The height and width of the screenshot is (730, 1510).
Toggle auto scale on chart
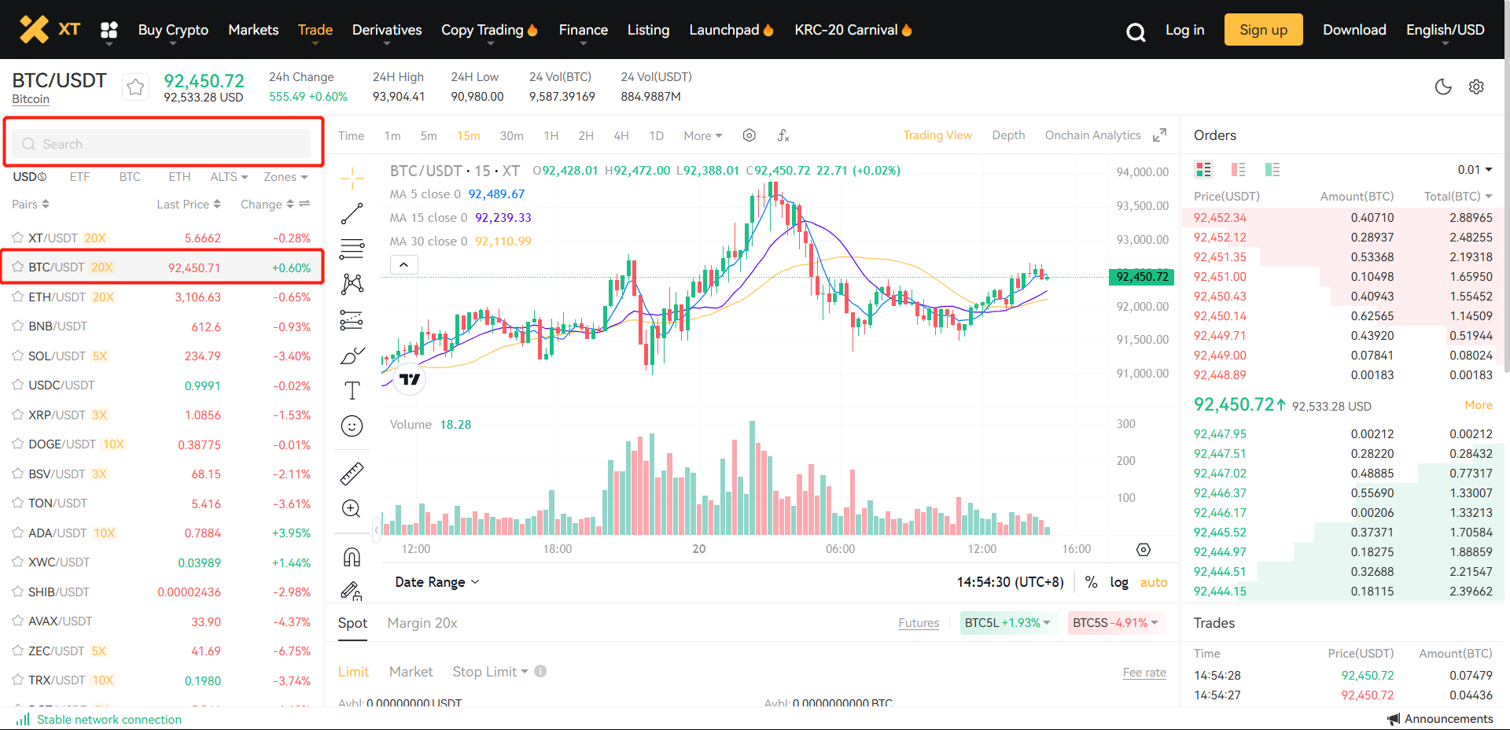click(x=1154, y=582)
